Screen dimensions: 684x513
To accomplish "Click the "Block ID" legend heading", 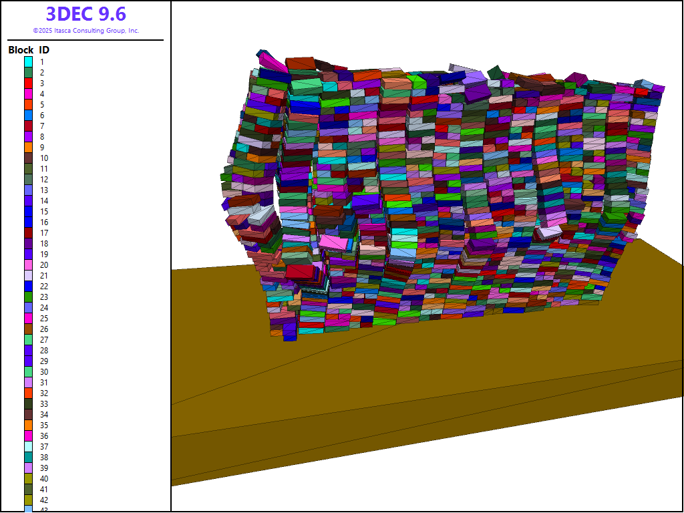I will [x=29, y=50].
